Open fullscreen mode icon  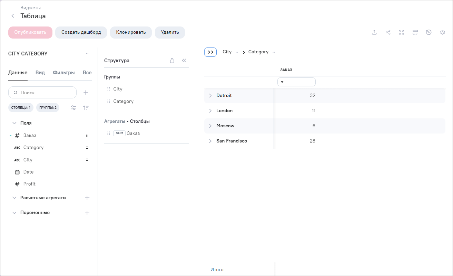(x=402, y=32)
